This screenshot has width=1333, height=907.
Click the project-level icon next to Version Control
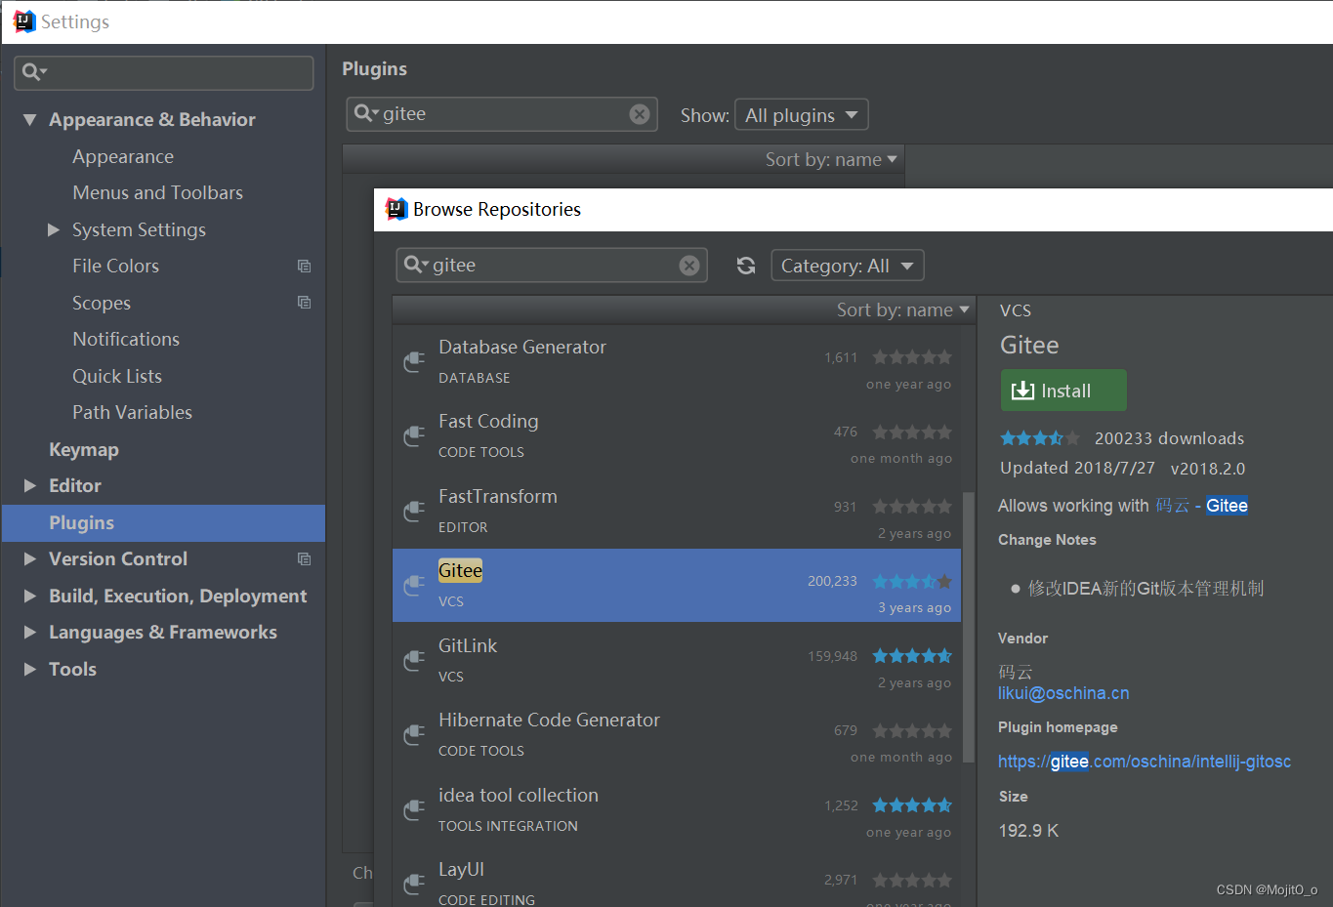coord(304,558)
